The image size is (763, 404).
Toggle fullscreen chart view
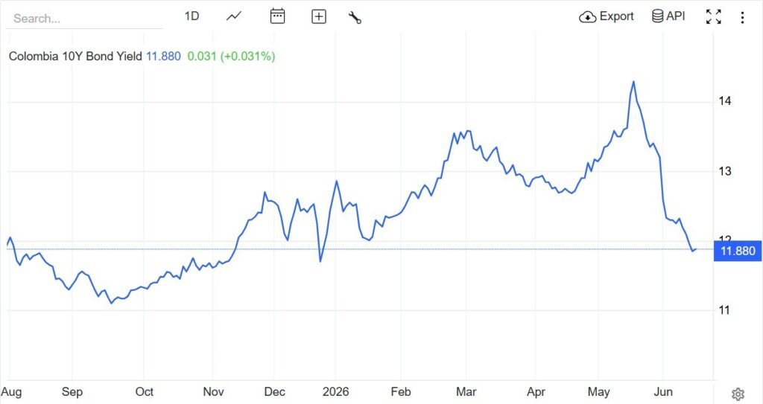pyautogui.click(x=713, y=17)
